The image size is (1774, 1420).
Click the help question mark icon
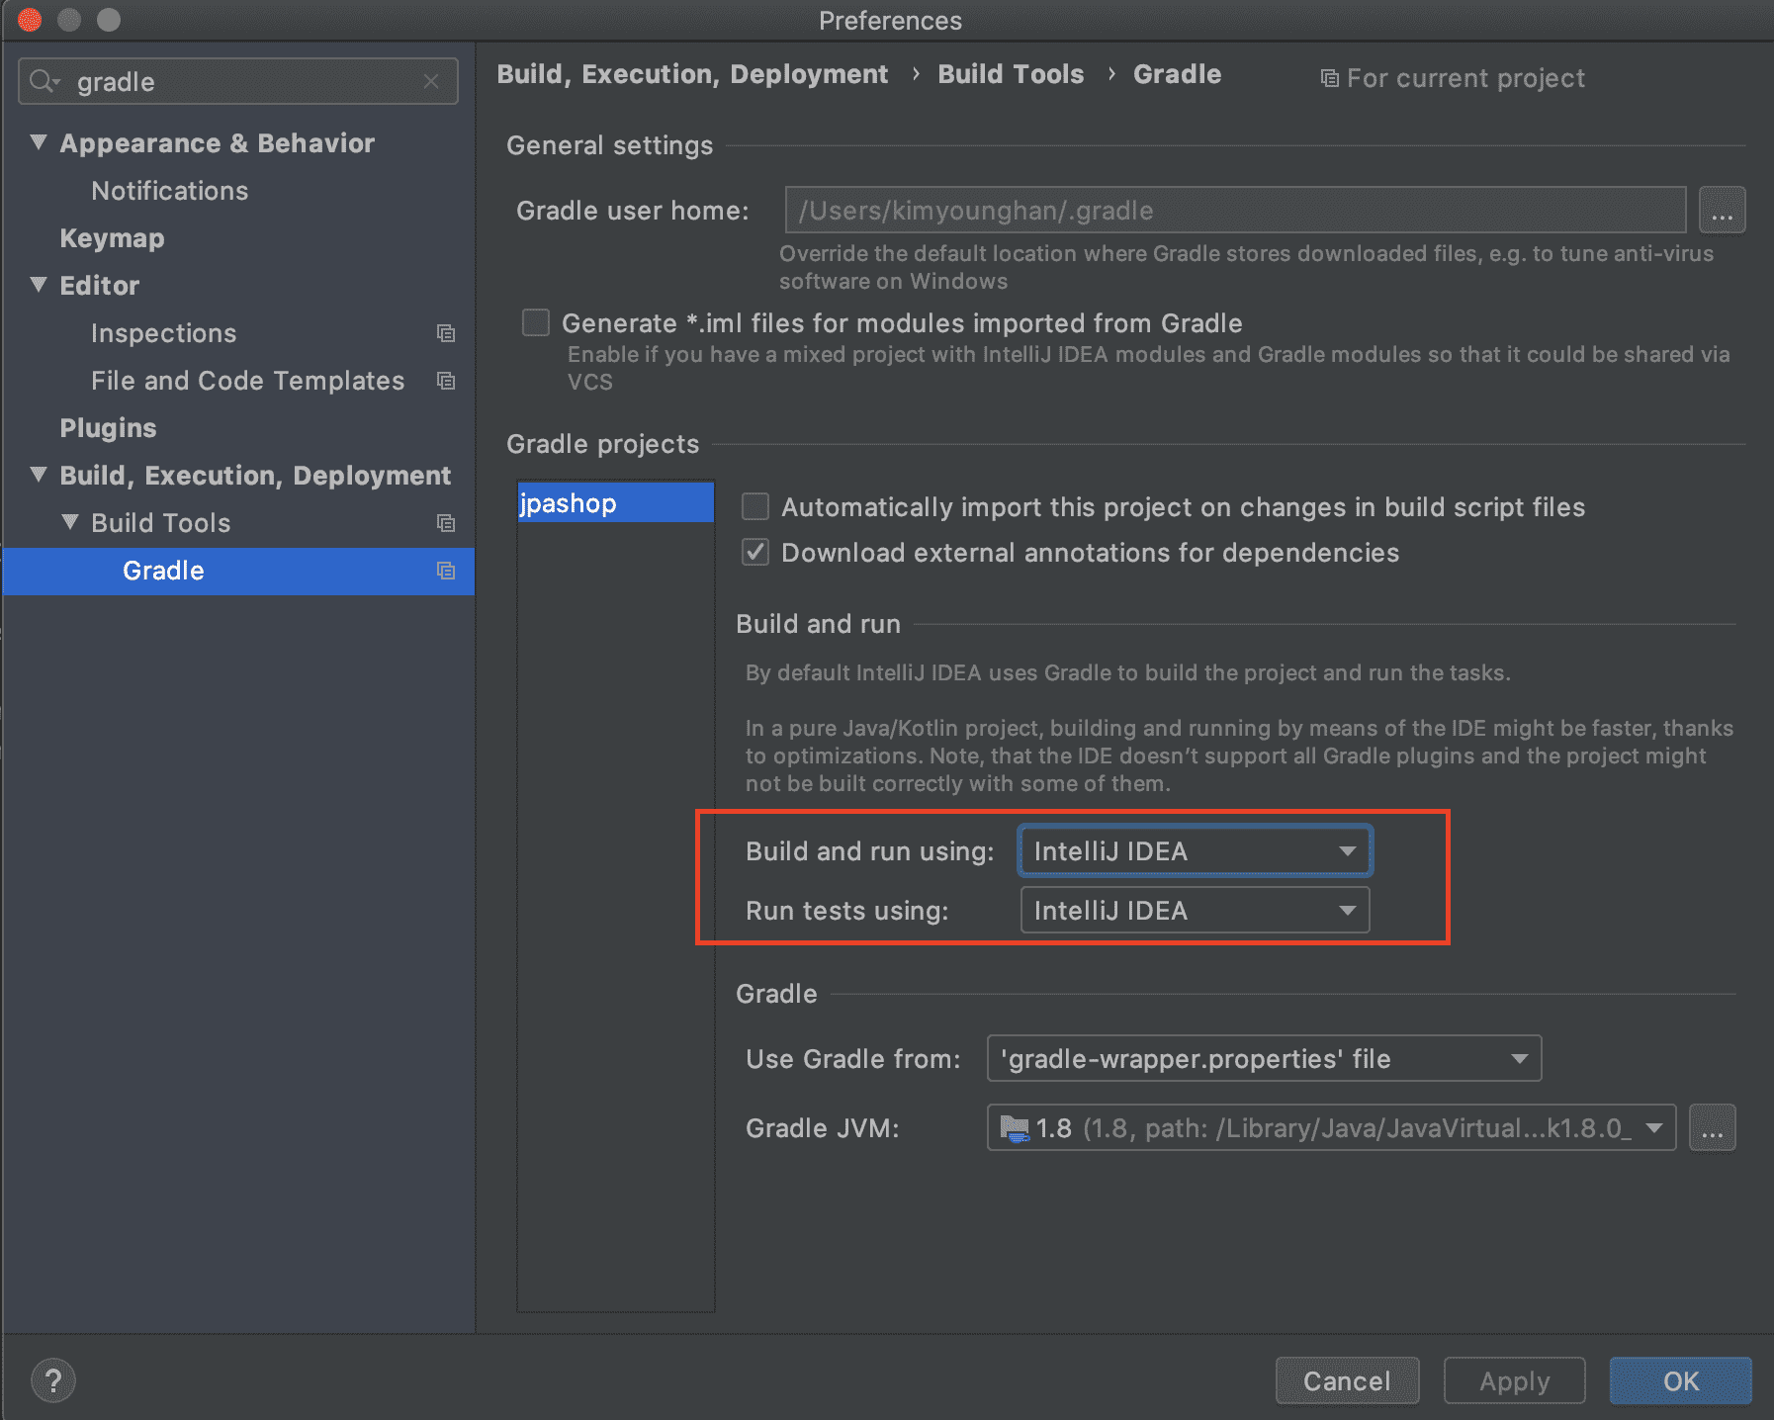(x=53, y=1380)
